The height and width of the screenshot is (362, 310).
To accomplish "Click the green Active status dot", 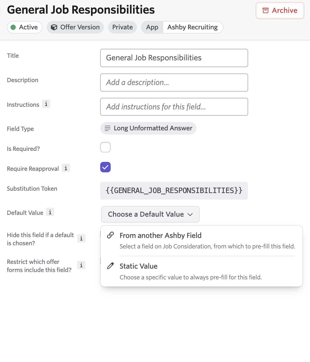I will (x=13, y=27).
